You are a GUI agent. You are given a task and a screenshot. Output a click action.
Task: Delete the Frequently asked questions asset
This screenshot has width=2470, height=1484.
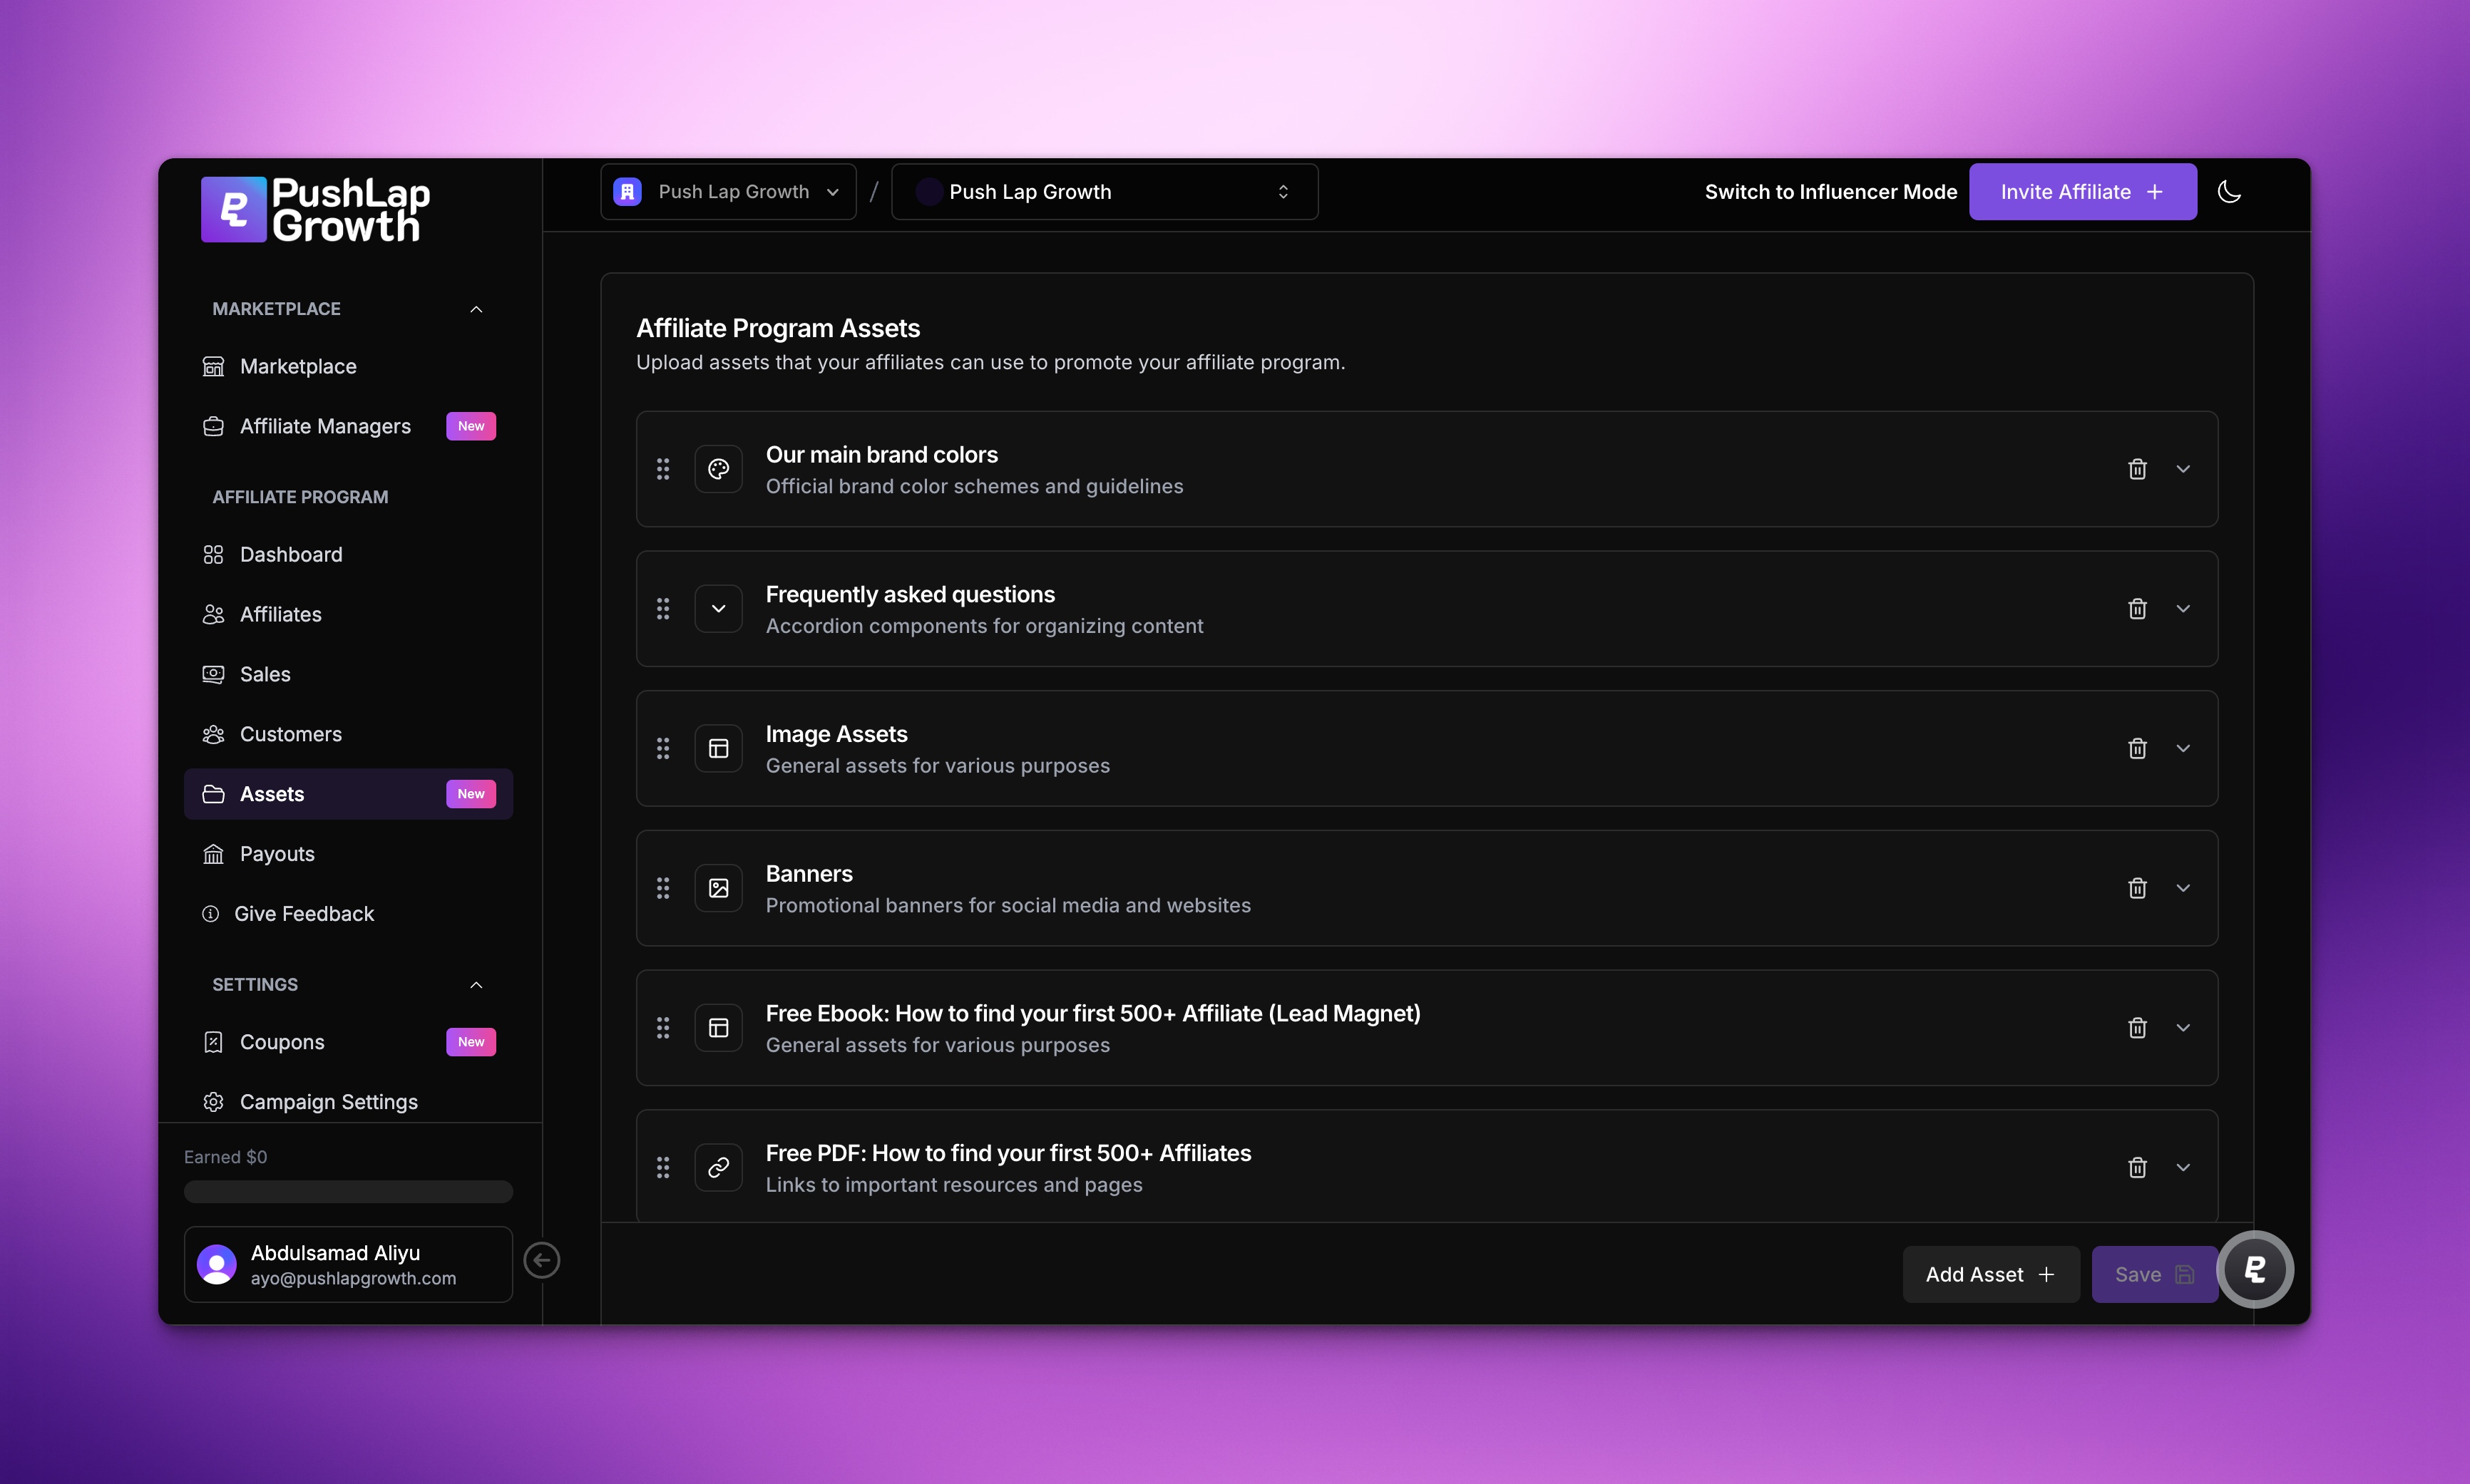point(2136,608)
